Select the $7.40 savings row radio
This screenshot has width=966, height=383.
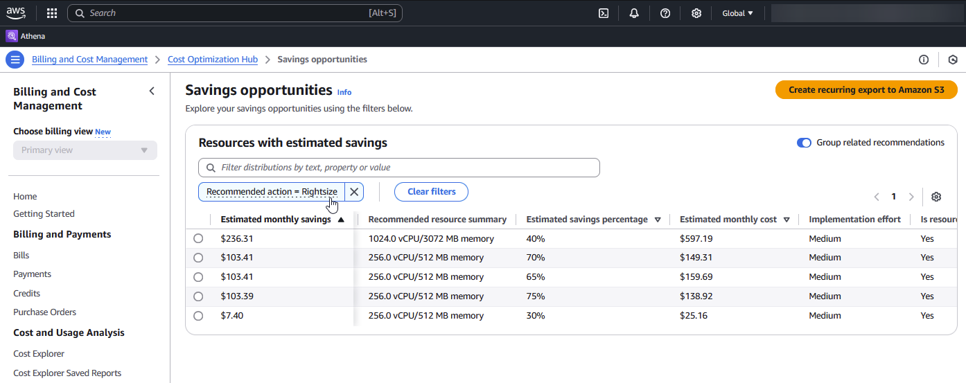[198, 316]
